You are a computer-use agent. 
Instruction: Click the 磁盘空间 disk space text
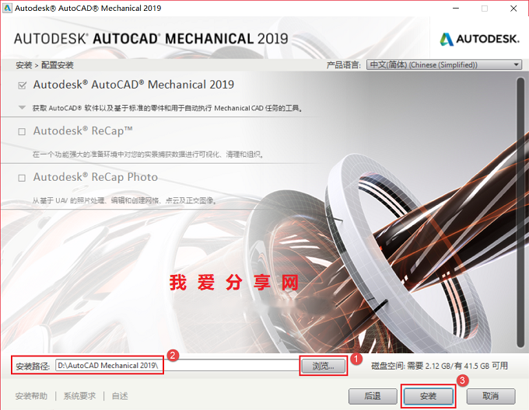(x=440, y=366)
